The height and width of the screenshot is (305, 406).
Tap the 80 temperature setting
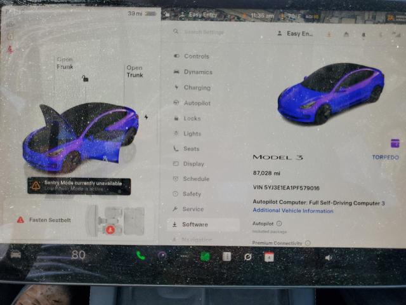[78, 255]
